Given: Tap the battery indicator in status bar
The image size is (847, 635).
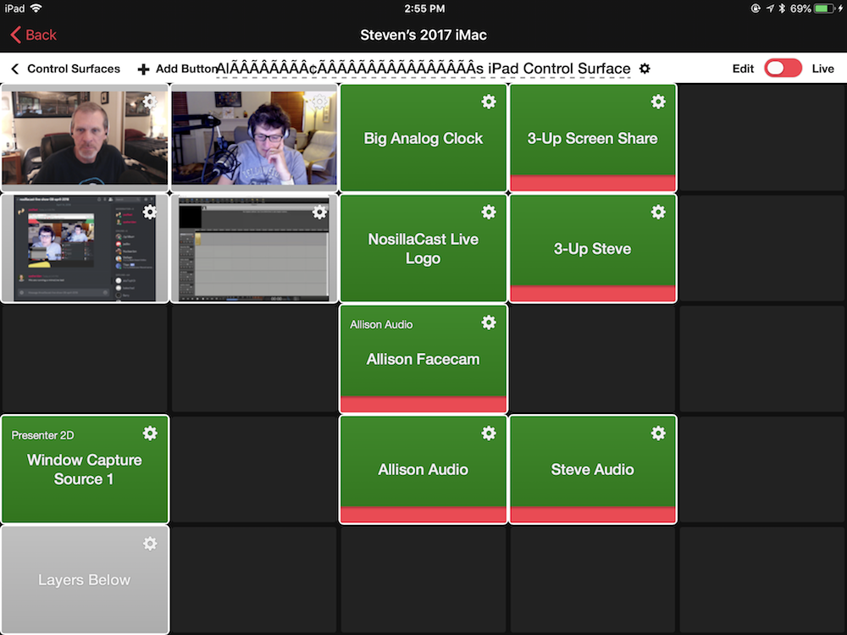Looking at the screenshot, I should (825, 8).
